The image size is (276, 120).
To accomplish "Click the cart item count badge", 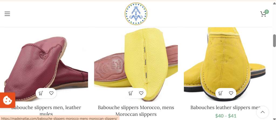I will 267,12.
